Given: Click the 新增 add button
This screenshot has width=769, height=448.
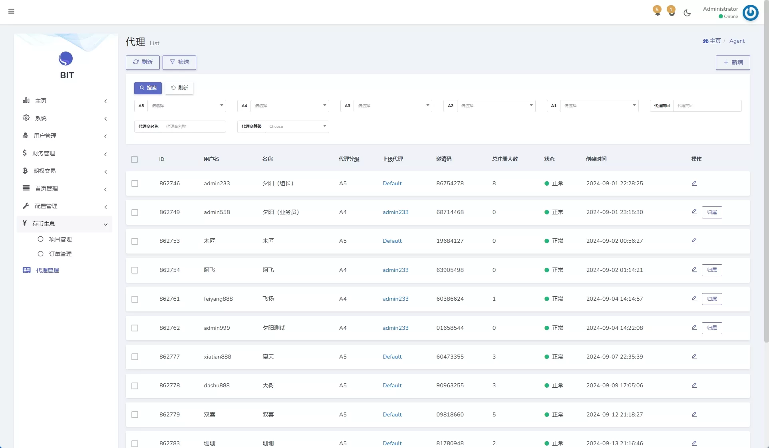Looking at the screenshot, I should (733, 62).
